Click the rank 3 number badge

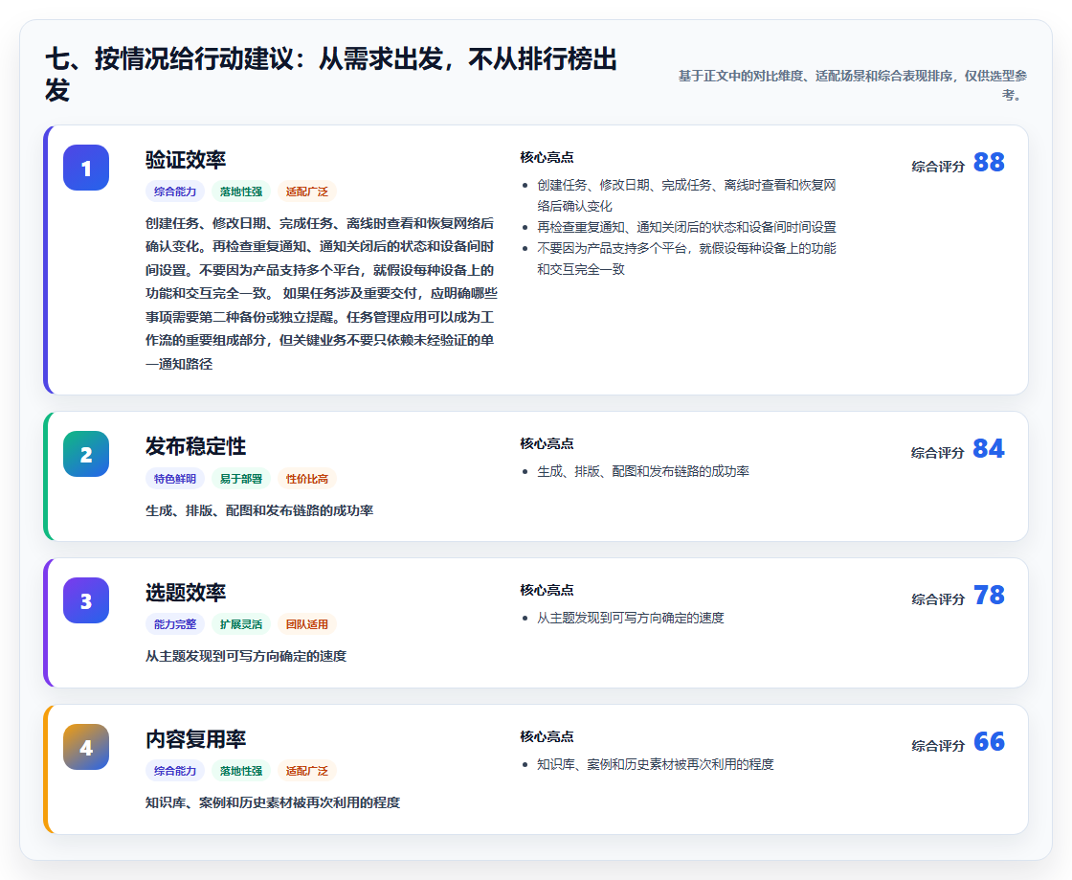[x=86, y=600]
